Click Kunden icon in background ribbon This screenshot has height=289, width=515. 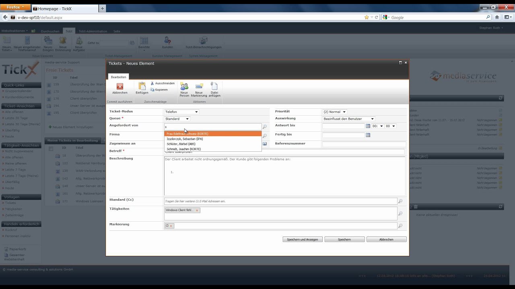[167, 40]
